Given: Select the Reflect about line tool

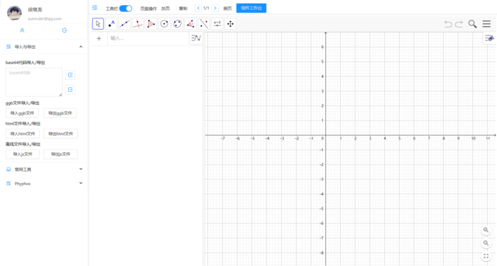Looking at the screenshot, I should point(204,23).
